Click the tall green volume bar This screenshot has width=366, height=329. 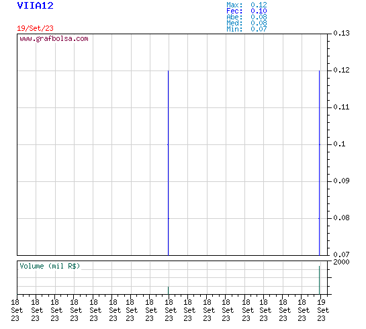tap(319, 280)
